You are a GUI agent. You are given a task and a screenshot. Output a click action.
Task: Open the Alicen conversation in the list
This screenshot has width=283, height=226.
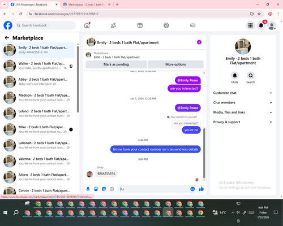tap(38, 177)
